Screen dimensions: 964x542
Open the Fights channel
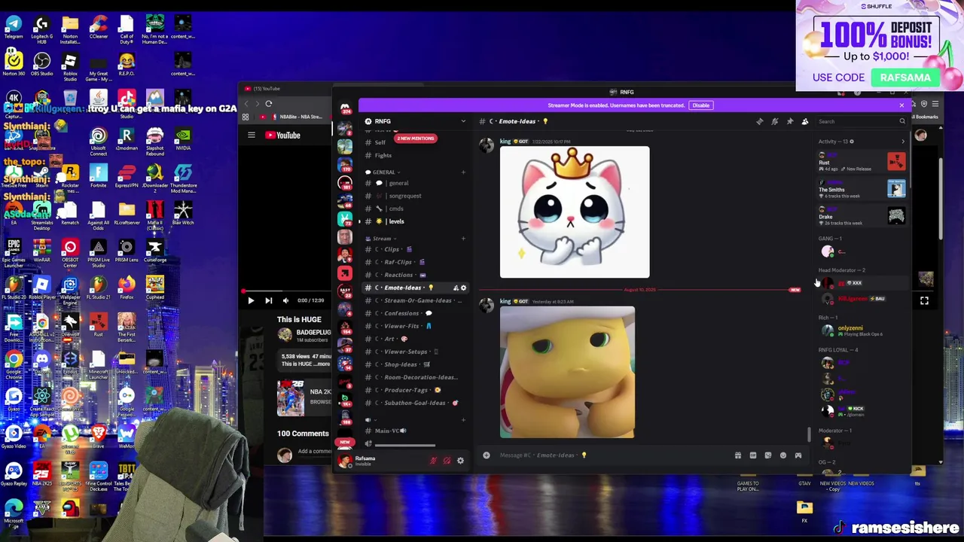(415, 155)
